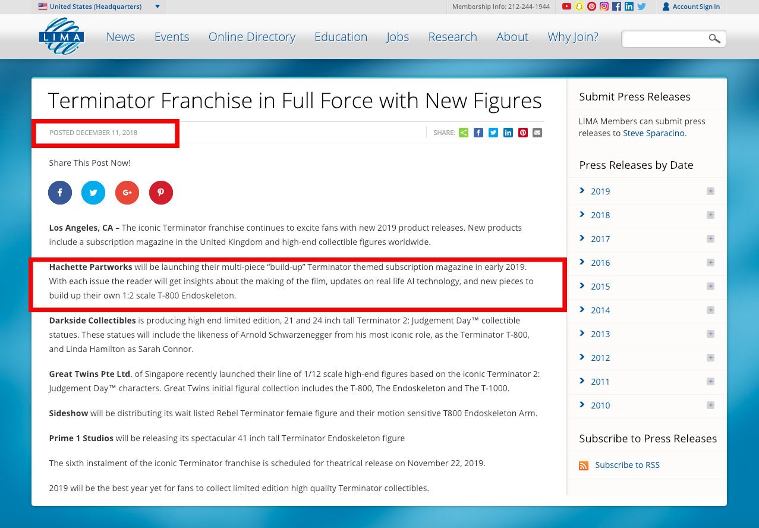Screen dimensions: 759x528
Task: Expand 2019 press releases with plus icon
Action: tap(710, 191)
